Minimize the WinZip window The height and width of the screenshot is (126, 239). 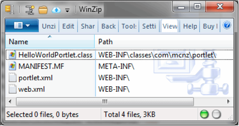click(x=181, y=7)
